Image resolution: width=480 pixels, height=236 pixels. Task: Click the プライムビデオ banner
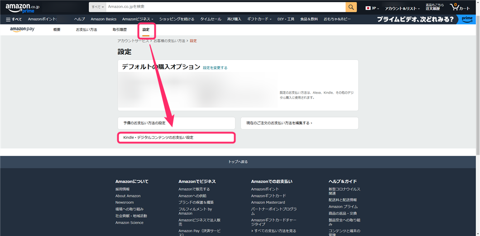(416, 19)
